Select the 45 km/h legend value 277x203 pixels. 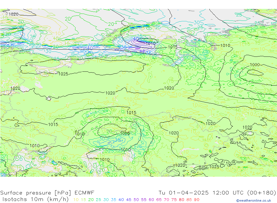tap(129, 200)
